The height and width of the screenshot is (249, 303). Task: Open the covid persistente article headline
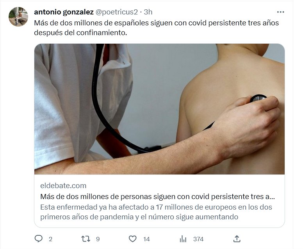coord(157,196)
